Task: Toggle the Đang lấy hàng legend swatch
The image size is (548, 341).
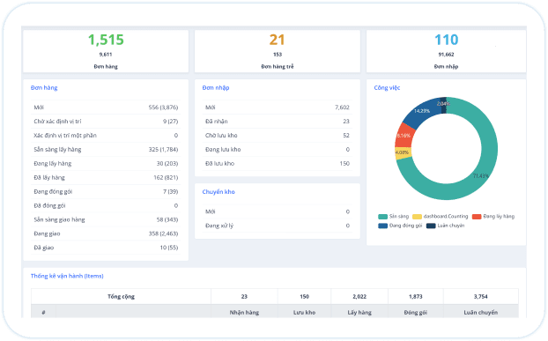Action: click(477, 217)
